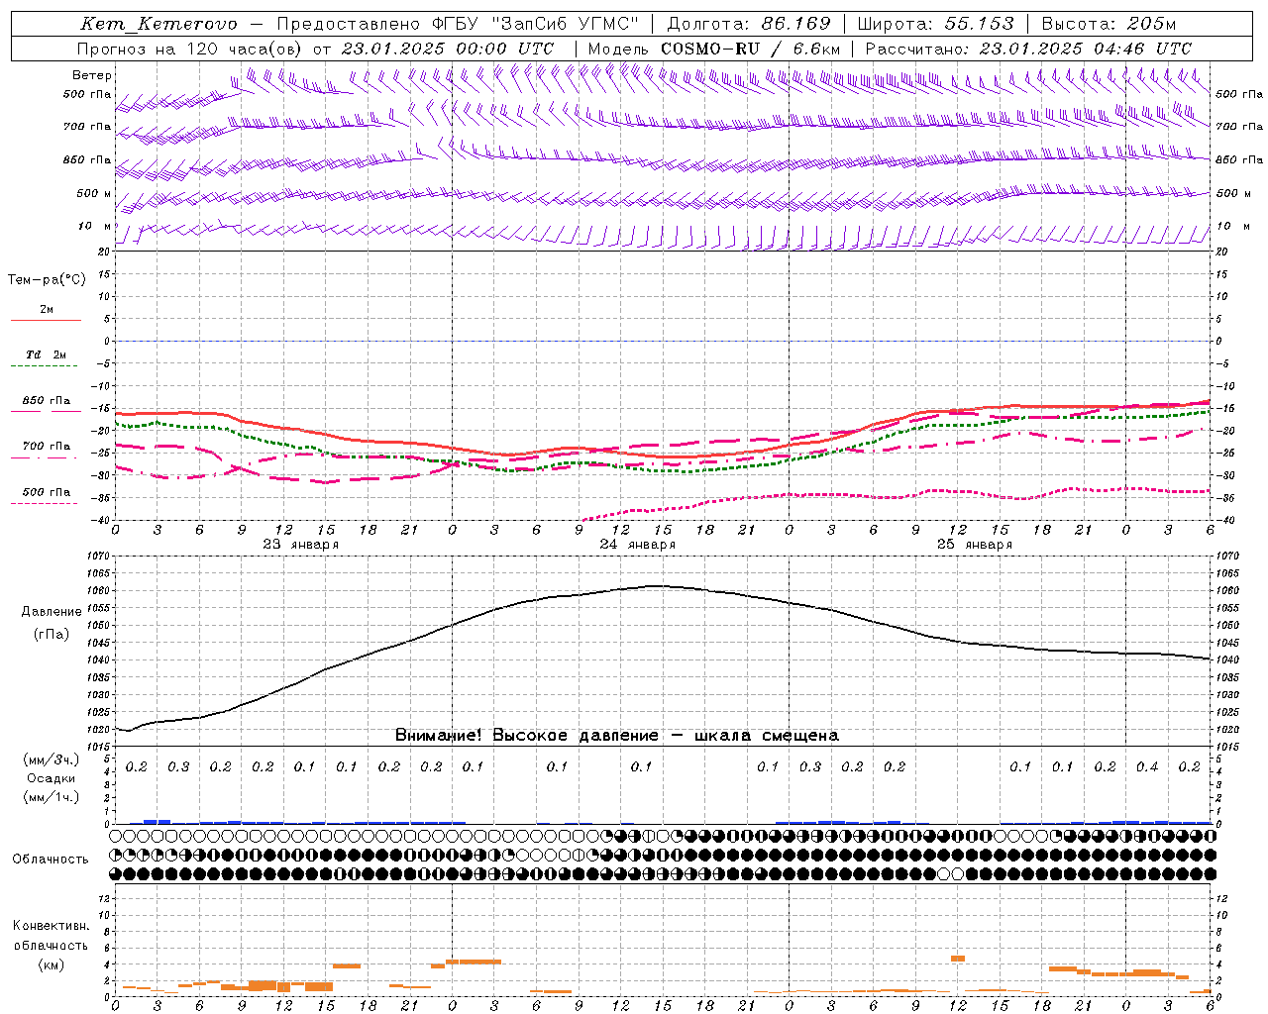
Task: Click the warning Внимание! Высокое давление — шкала смещена
Action: tap(616, 736)
